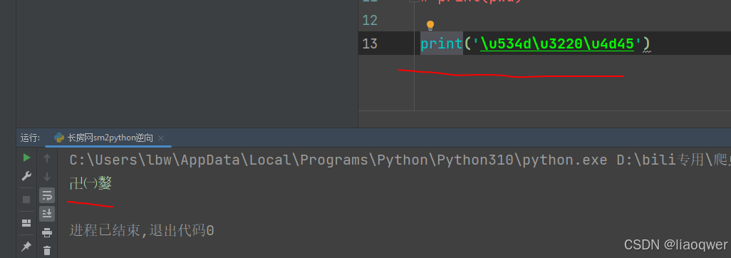Viewport: 731px width, 258px height.
Task: Click '进程已结束,退出代码0' message
Action: point(142,230)
